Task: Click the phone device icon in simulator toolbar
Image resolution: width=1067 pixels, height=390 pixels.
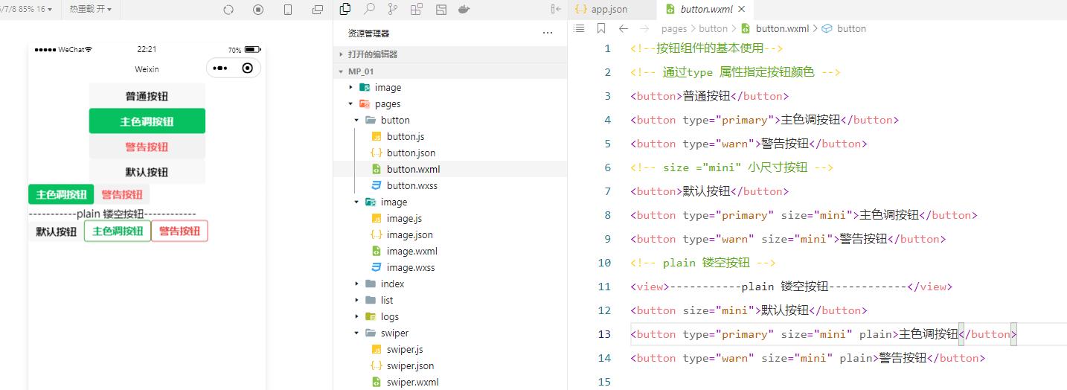Action: 288,10
